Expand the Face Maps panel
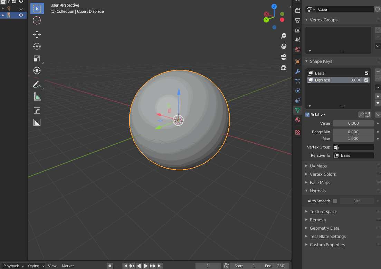Viewport: 381px width, 269px height. [x=306, y=182]
